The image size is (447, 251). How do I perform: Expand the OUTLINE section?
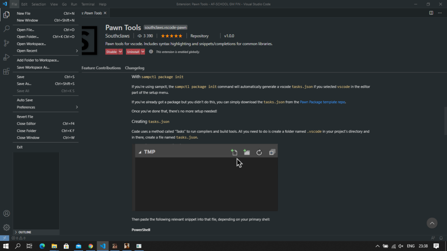tap(36, 232)
